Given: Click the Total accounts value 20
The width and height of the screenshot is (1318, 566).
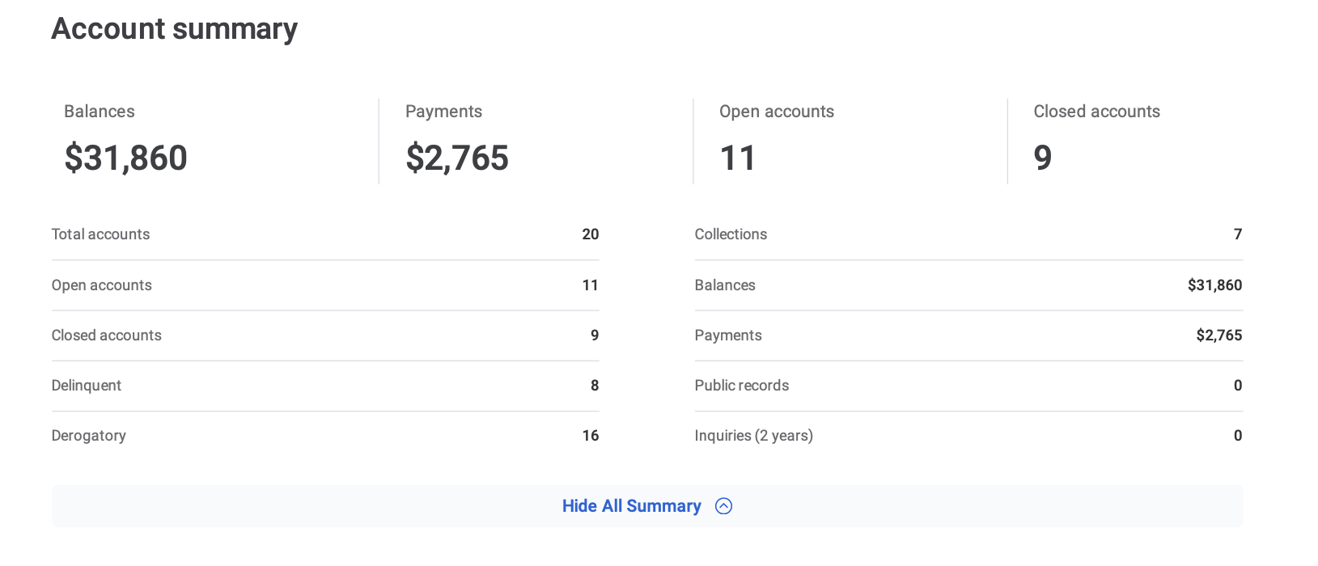Looking at the screenshot, I should tap(591, 234).
